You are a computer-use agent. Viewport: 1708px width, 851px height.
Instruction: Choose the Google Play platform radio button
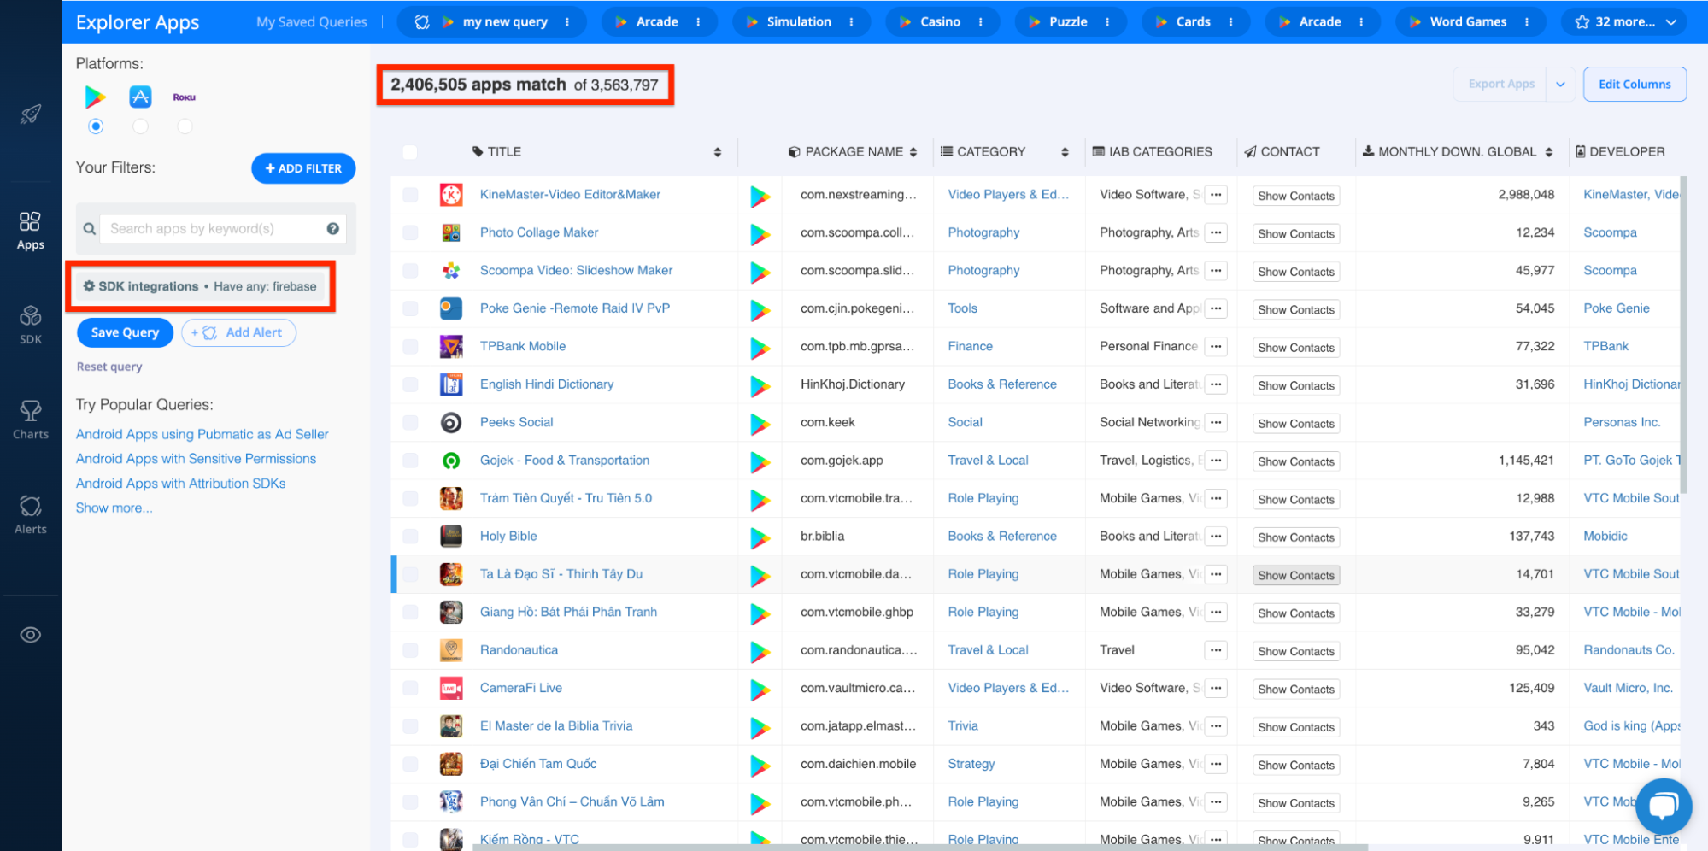click(96, 126)
